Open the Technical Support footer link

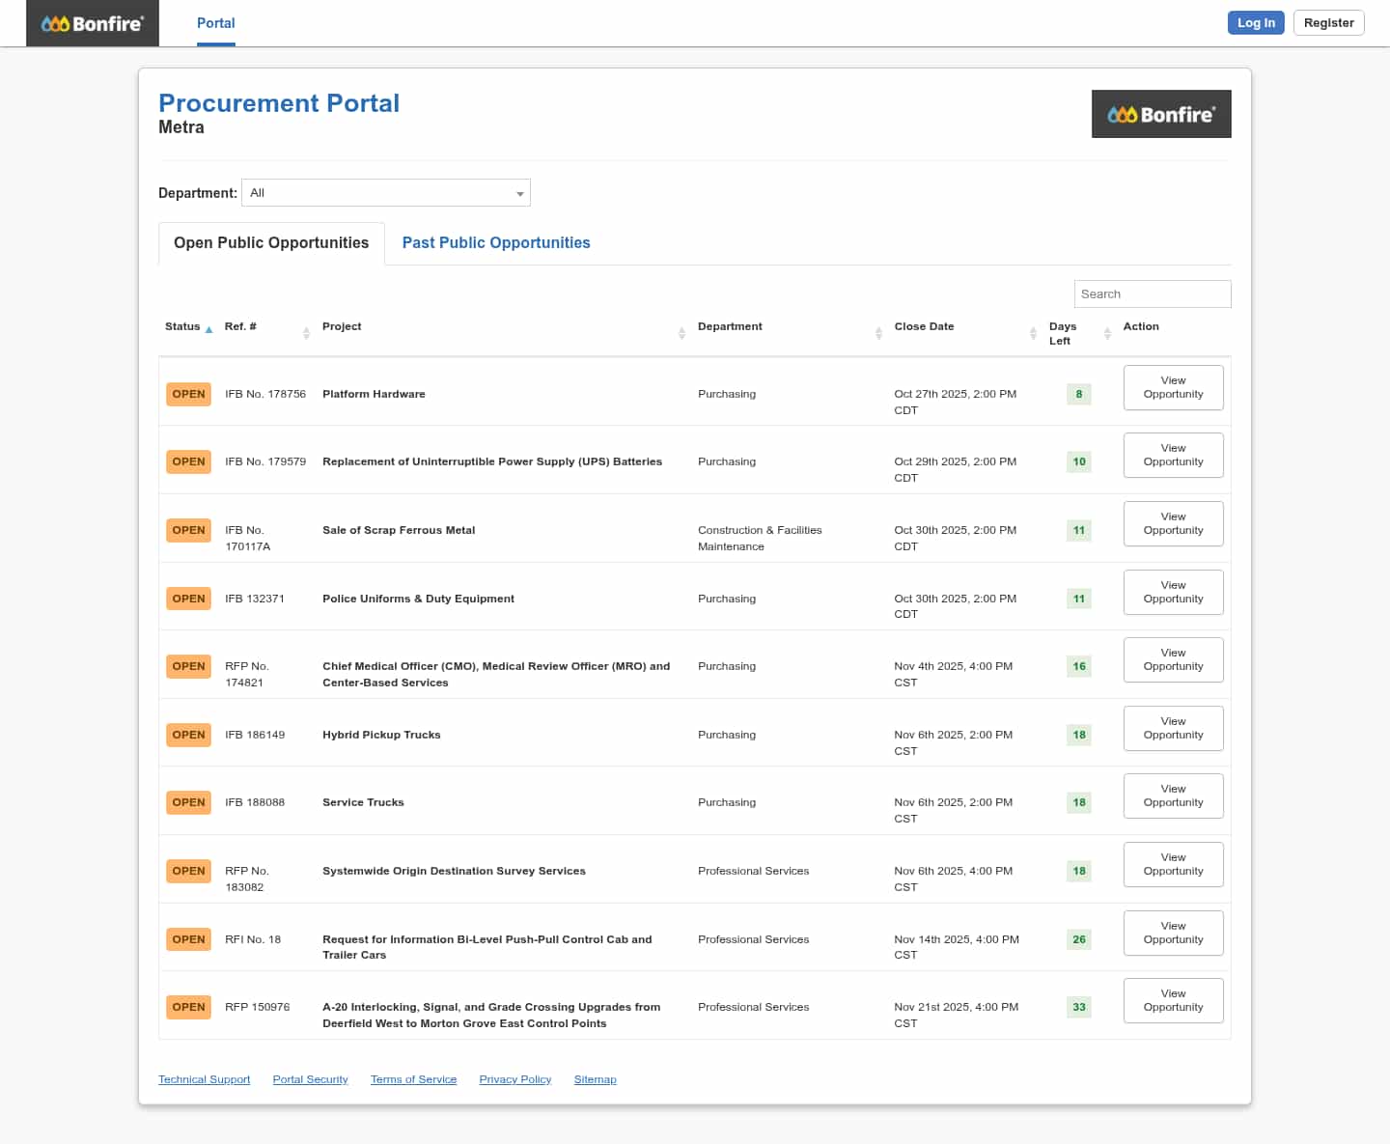204,1079
